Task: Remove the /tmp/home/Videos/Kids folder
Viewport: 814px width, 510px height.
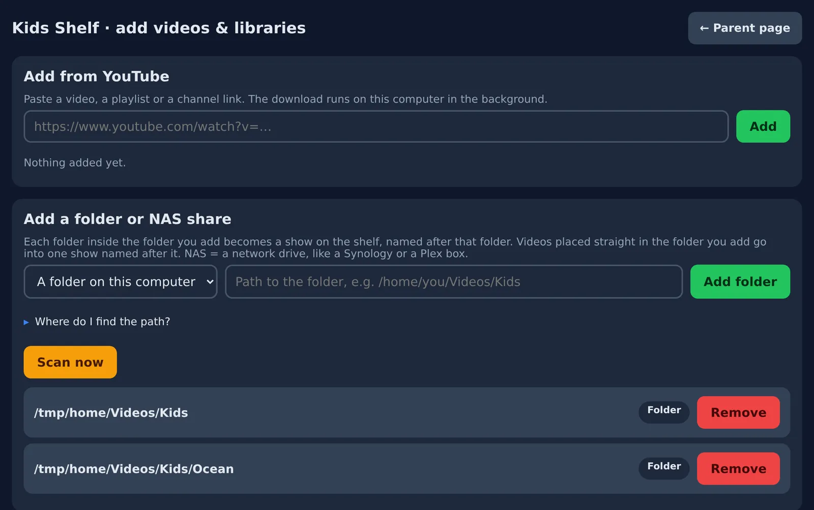Action: [x=738, y=412]
